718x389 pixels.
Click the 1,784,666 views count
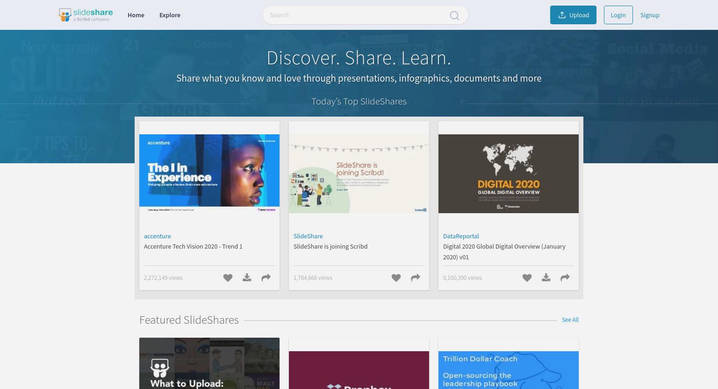(313, 278)
